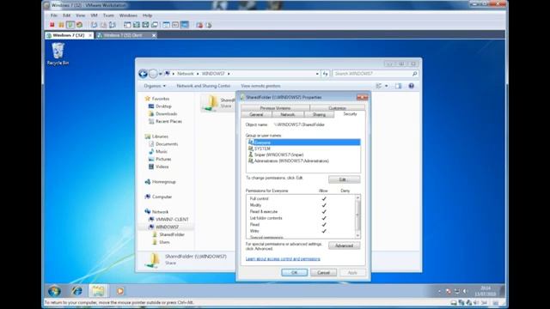550x309 pixels.
Task: Click the Explorer Back arrow button
Action: [143, 74]
